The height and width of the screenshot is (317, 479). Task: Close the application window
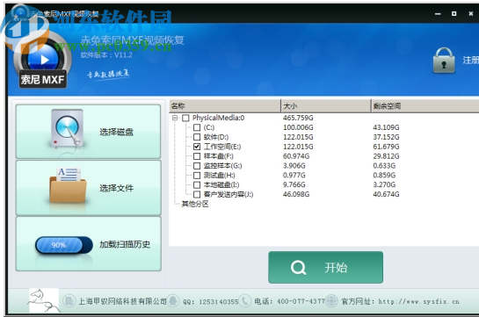[471, 14]
